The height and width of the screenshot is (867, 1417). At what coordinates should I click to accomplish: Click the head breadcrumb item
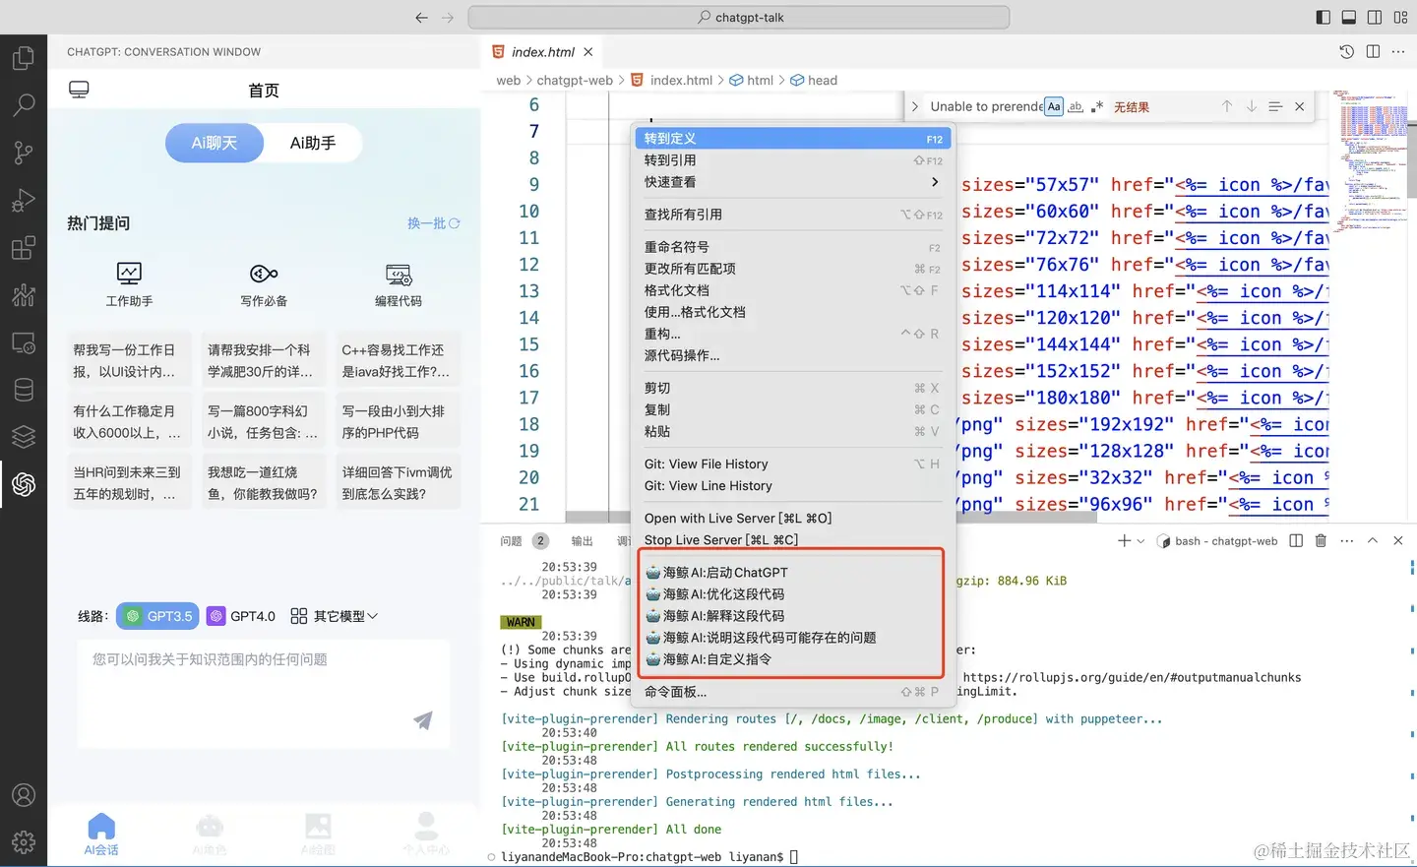(814, 81)
